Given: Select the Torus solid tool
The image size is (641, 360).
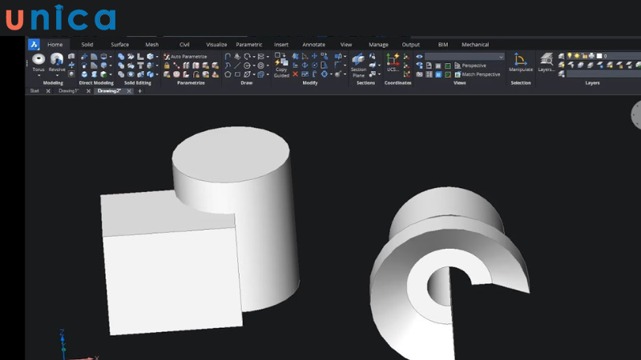Looking at the screenshot, I should (38, 60).
